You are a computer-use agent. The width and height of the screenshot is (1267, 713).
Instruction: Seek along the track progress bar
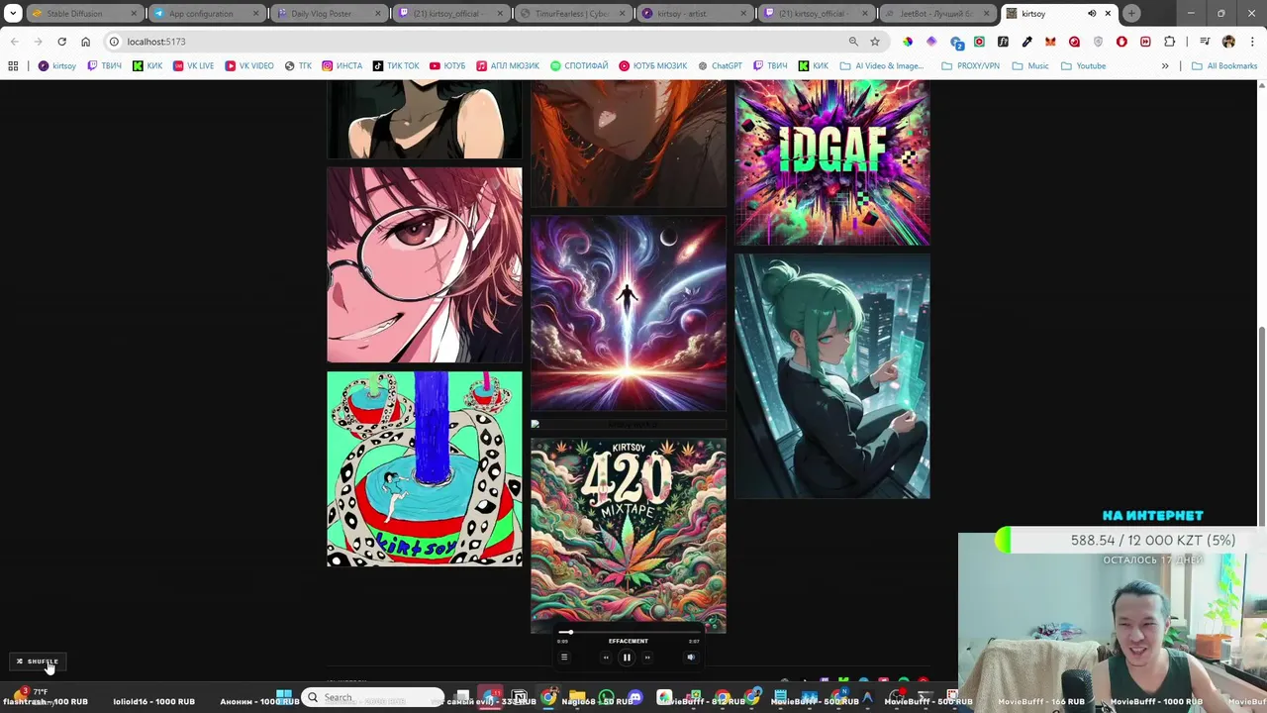pyautogui.click(x=628, y=632)
